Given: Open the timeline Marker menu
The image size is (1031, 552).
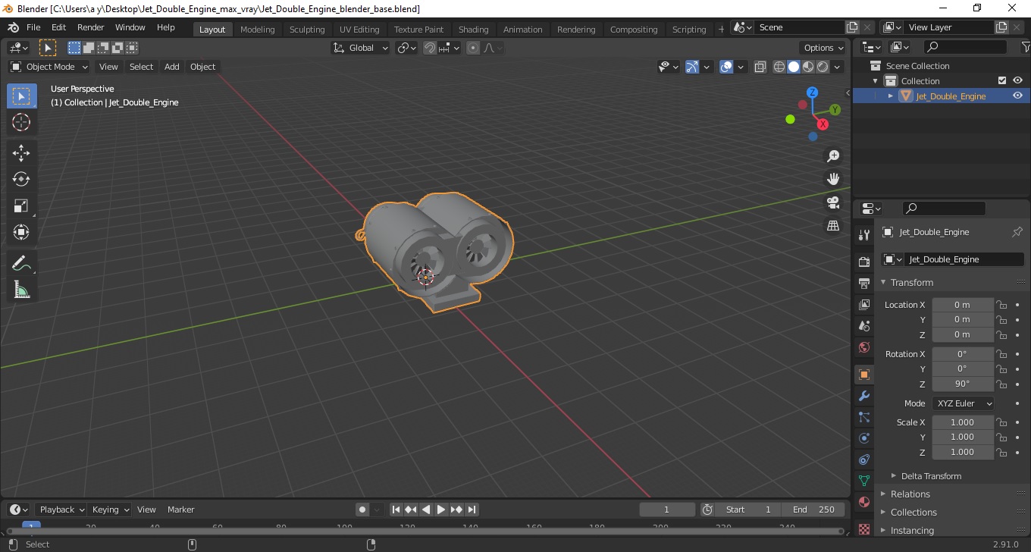Looking at the screenshot, I should (181, 510).
